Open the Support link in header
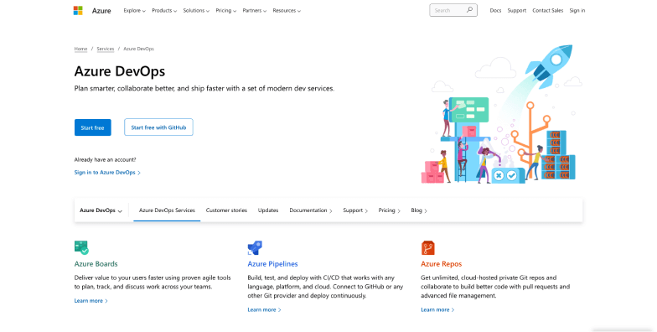Viewport: 657px width, 332px height. [x=516, y=10]
